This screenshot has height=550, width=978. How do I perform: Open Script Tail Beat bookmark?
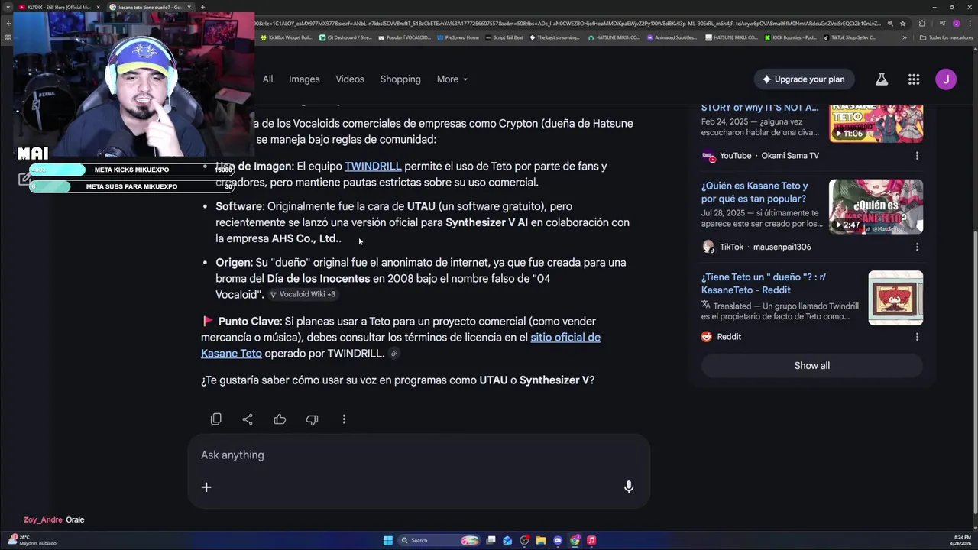point(505,37)
